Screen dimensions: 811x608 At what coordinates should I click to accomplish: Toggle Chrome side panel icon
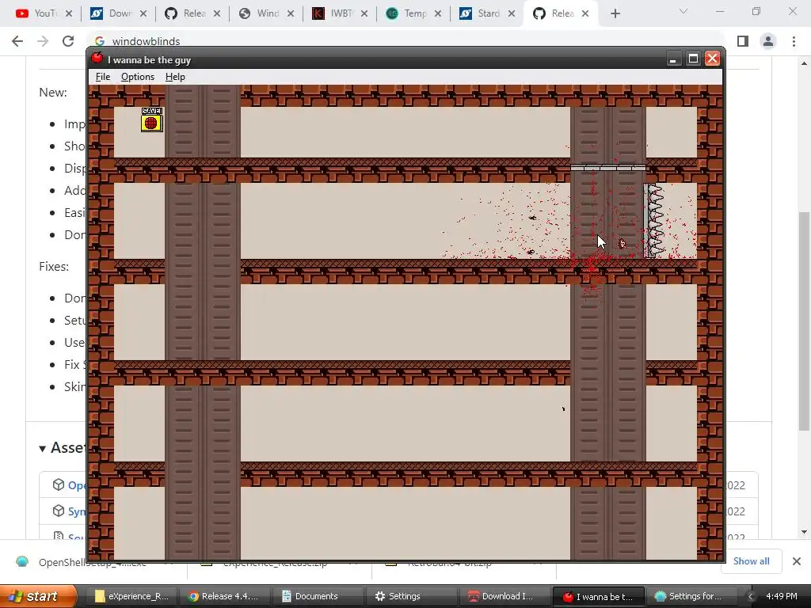click(743, 41)
